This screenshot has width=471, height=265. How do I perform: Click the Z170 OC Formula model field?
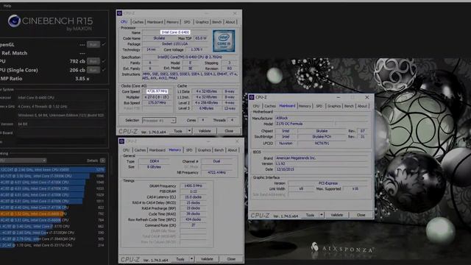[x=304, y=124]
